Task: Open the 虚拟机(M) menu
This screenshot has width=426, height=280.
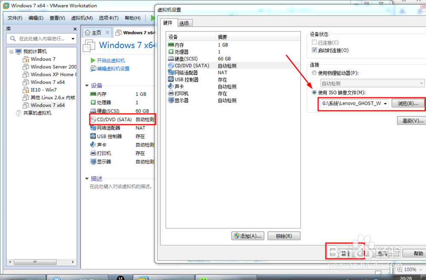Action: click(x=82, y=18)
